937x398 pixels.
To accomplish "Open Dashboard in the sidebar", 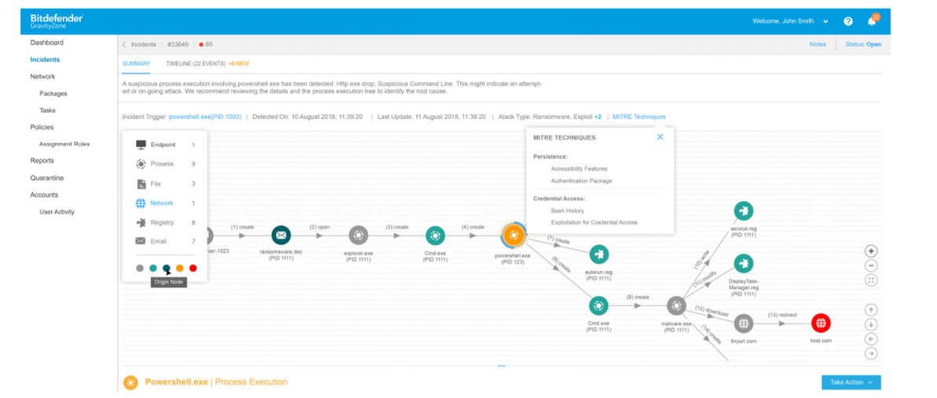I will click(x=46, y=42).
